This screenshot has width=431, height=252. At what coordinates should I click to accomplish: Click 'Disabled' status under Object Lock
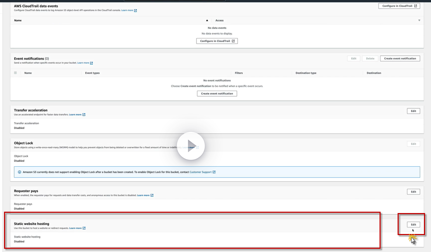click(x=19, y=161)
